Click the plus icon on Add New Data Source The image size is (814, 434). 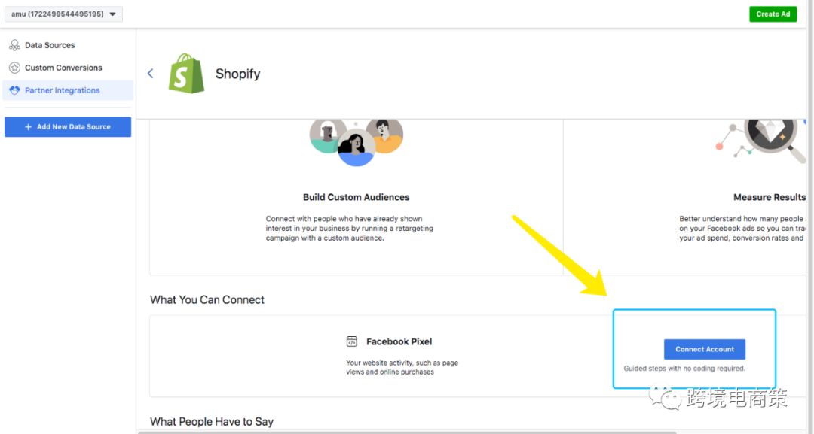coord(28,127)
